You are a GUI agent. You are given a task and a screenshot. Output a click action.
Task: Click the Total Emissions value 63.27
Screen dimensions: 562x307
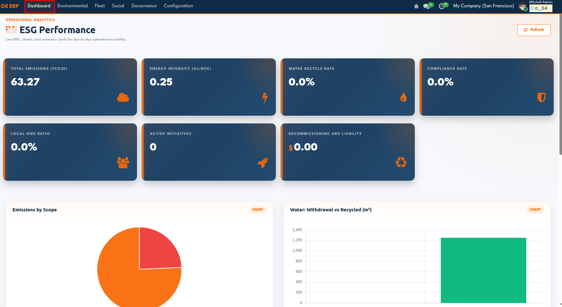[25, 82]
